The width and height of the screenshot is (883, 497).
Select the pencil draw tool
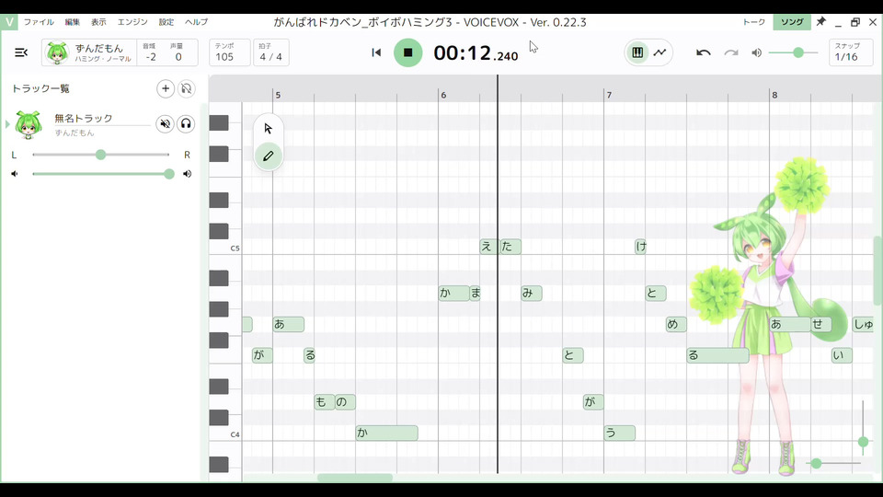pyautogui.click(x=268, y=156)
